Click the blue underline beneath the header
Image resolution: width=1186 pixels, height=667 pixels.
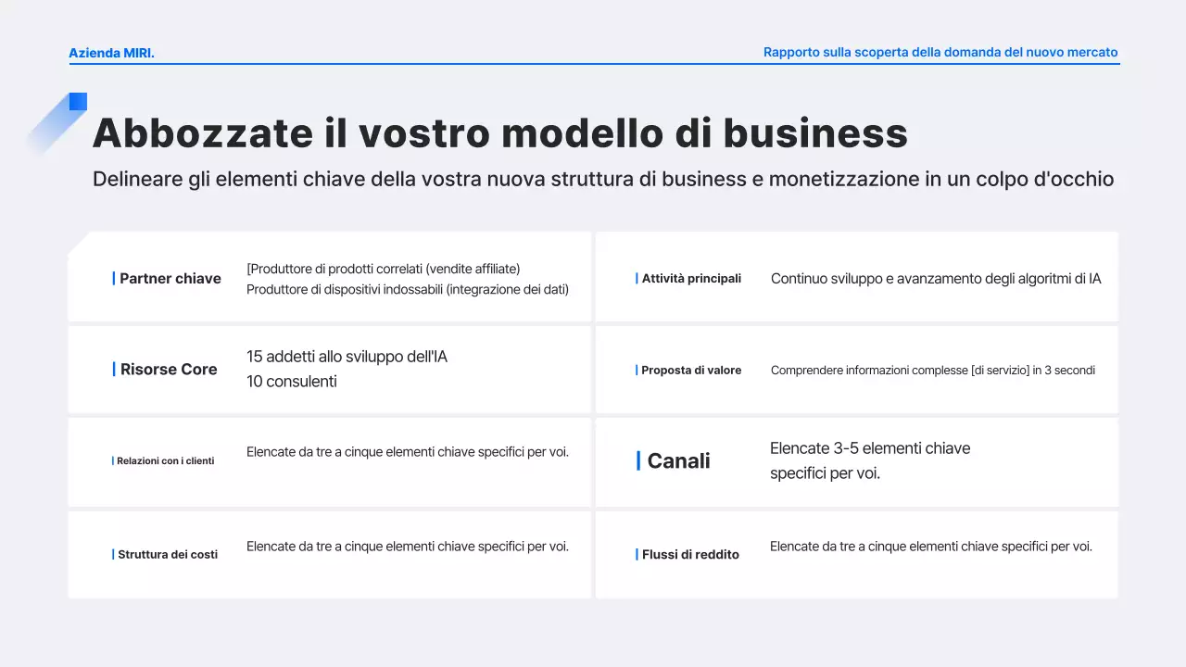[594, 65]
